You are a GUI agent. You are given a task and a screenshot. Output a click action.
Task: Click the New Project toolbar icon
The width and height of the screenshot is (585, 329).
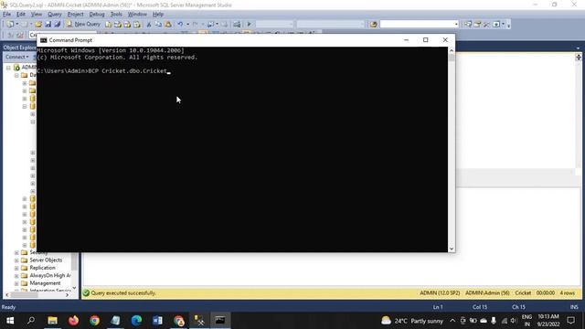pyautogui.click(x=10, y=25)
